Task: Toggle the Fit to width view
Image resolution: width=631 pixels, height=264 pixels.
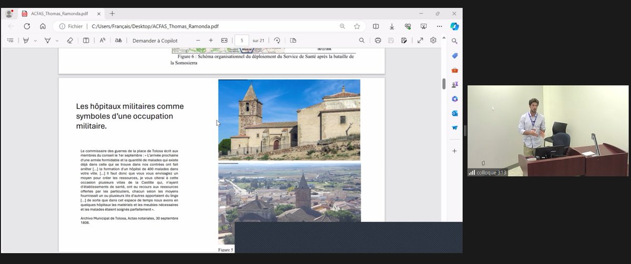Action: (225, 40)
